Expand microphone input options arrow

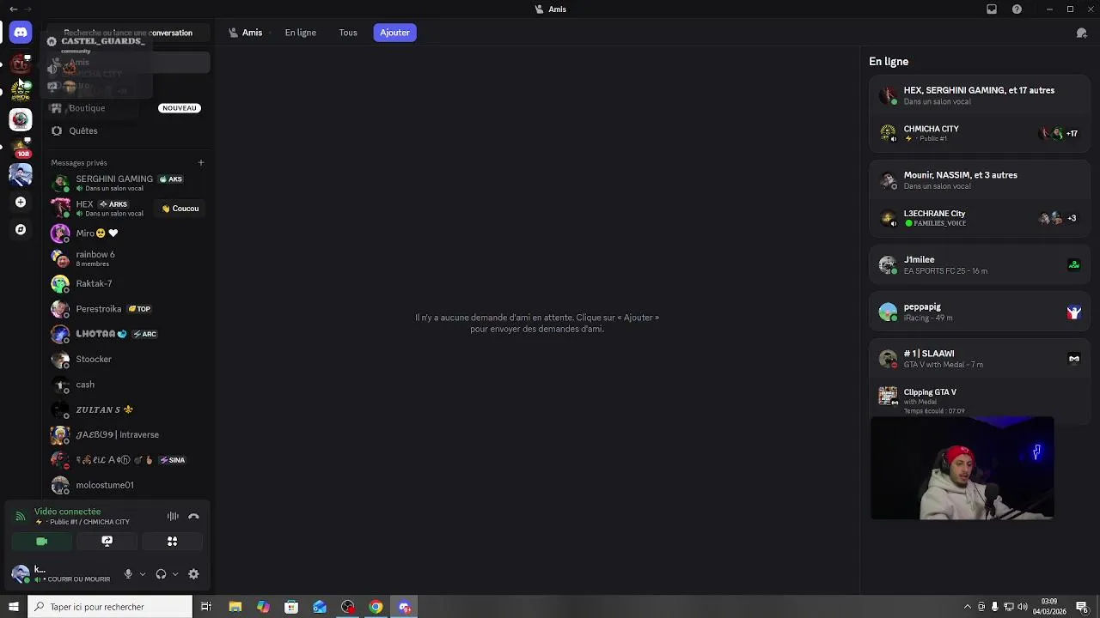[x=143, y=574]
